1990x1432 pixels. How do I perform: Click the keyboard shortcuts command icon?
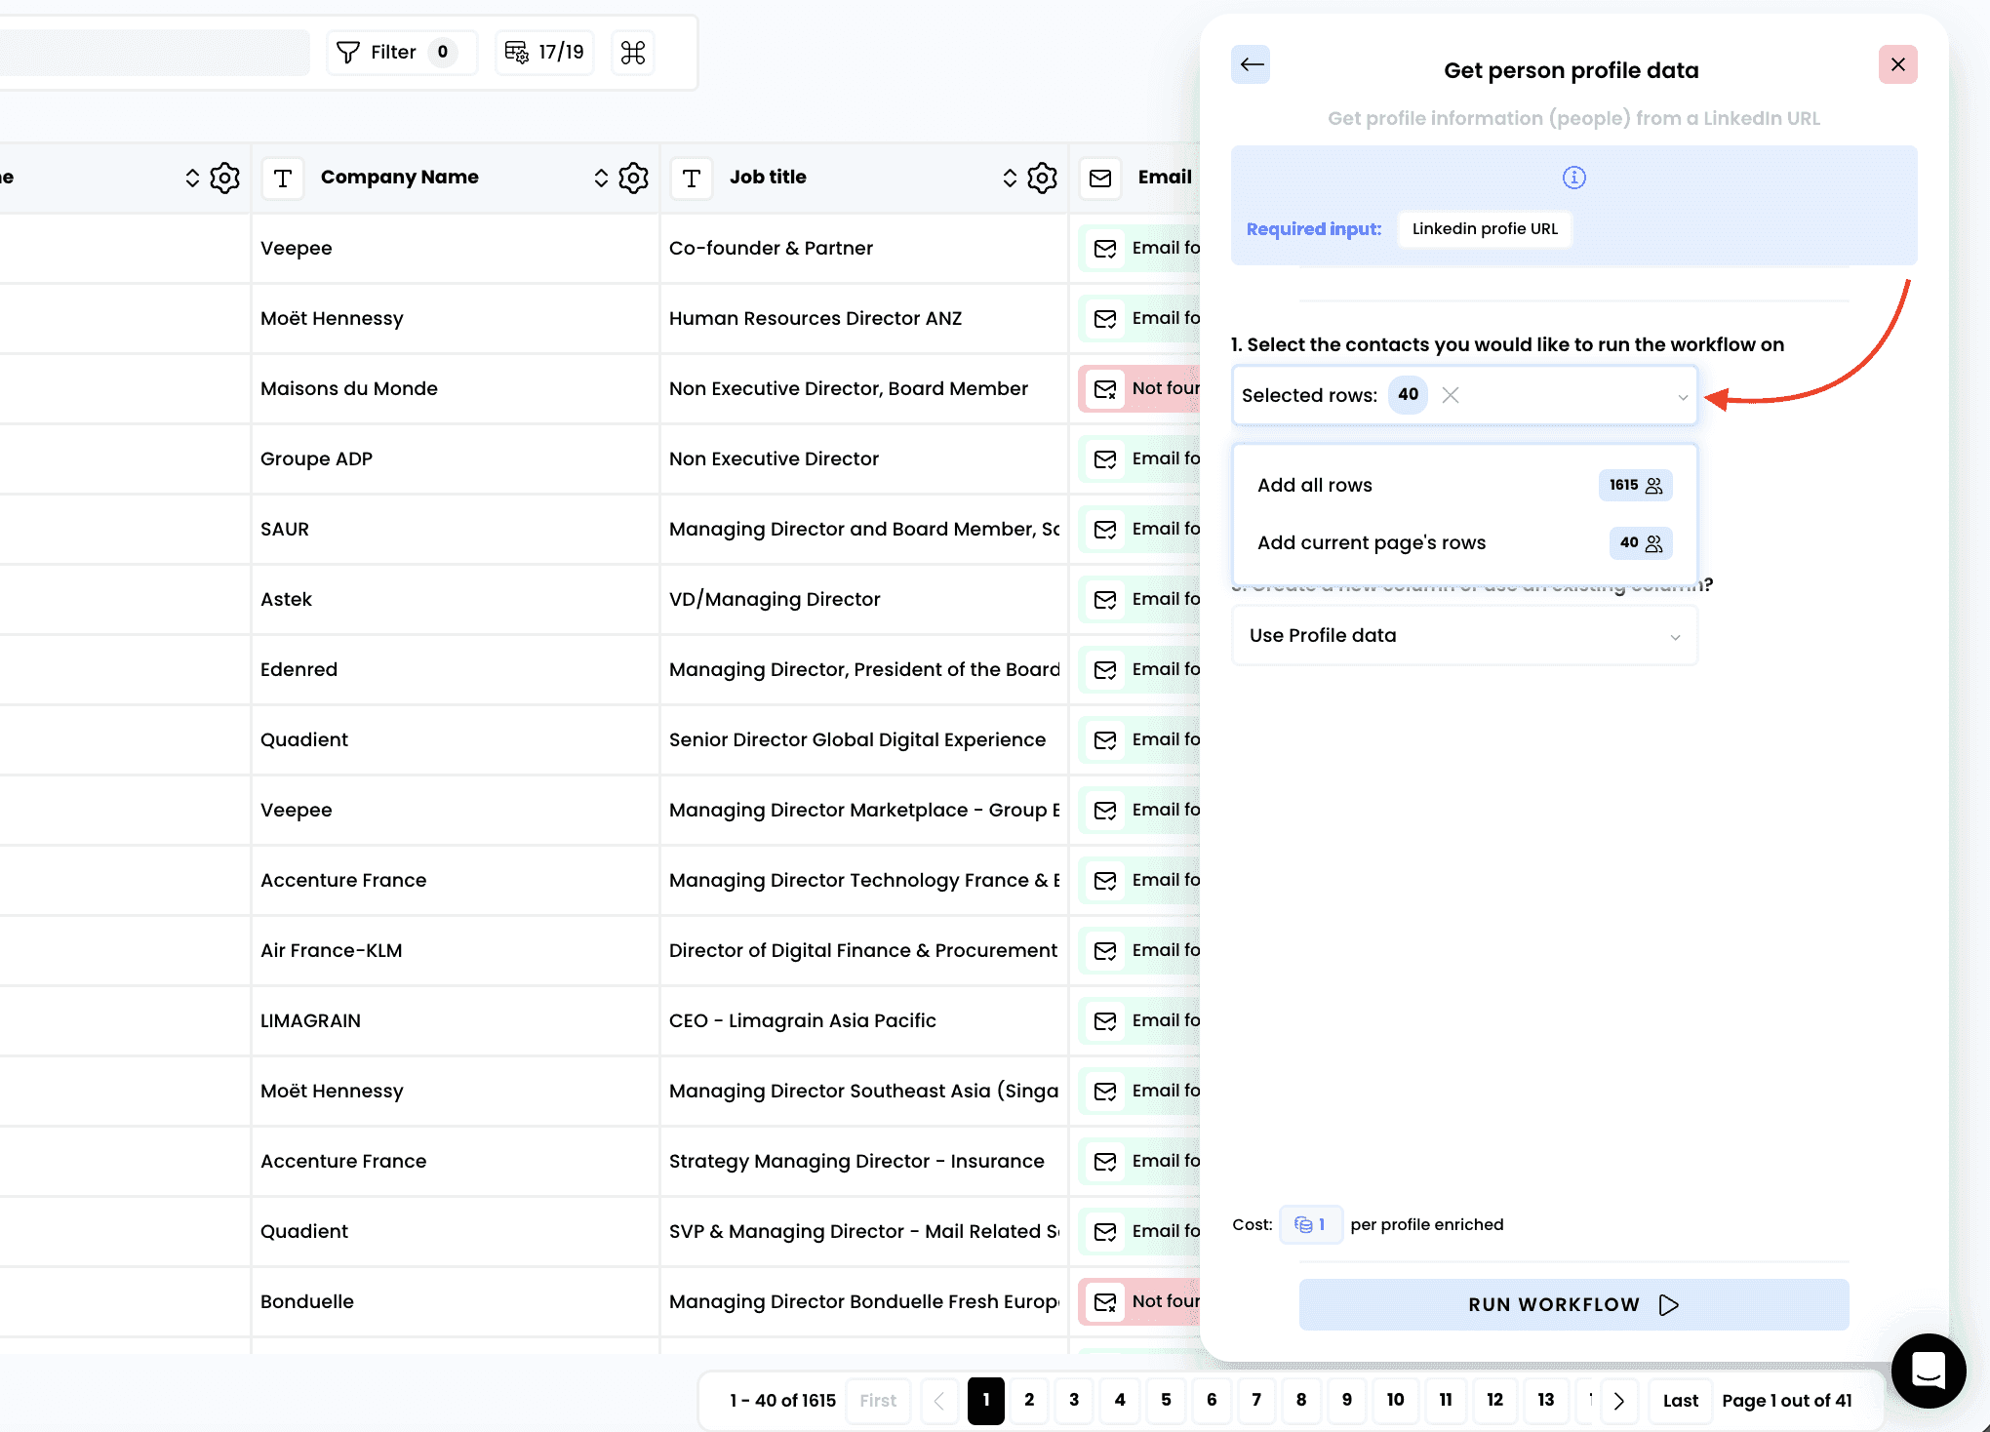tap(633, 53)
